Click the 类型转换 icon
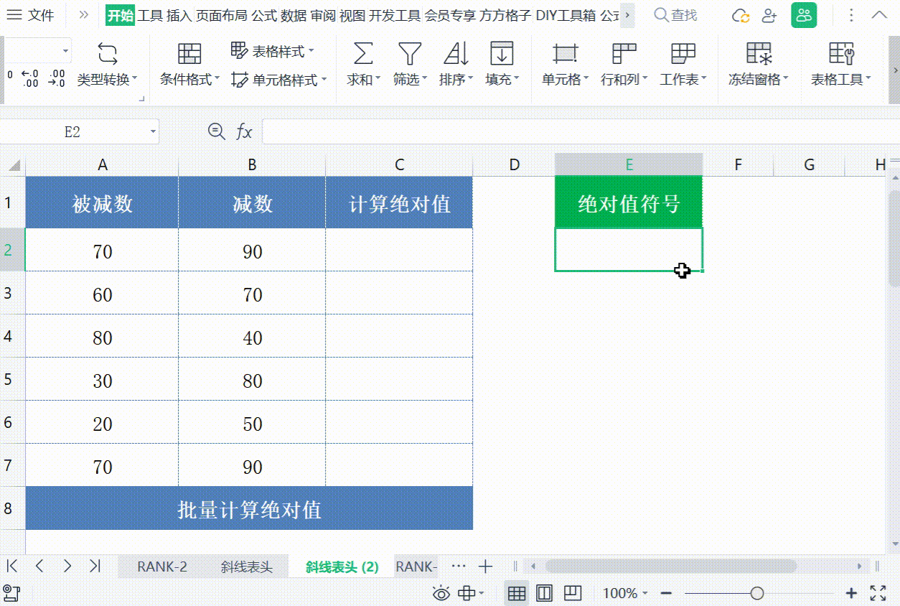 tap(108, 53)
